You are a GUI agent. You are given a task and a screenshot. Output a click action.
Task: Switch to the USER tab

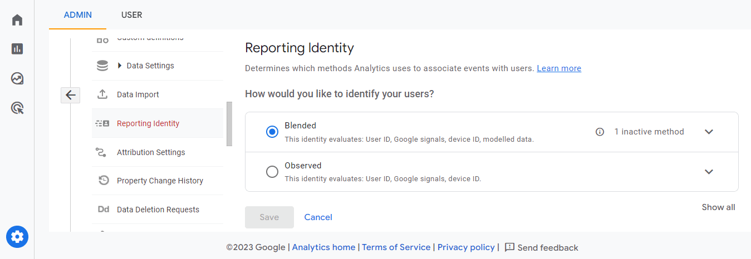click(x=132, y=15)
